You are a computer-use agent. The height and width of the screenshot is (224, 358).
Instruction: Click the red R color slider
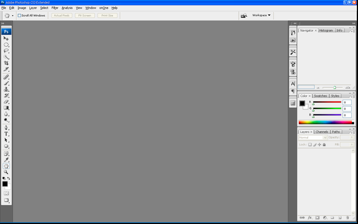tap(327, 102)
